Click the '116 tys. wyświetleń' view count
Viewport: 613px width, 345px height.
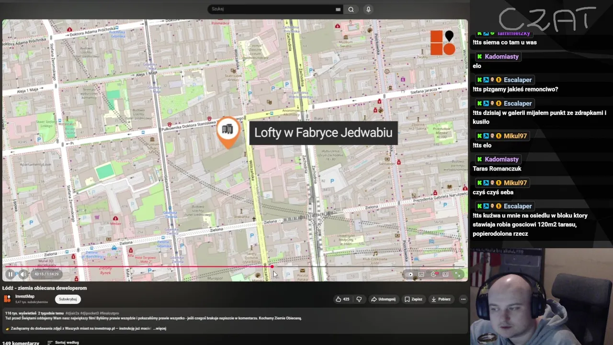coord(21,313)
